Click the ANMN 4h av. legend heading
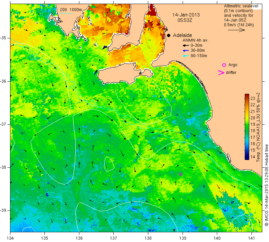This screenshot has width=269, height=242. 195,40
